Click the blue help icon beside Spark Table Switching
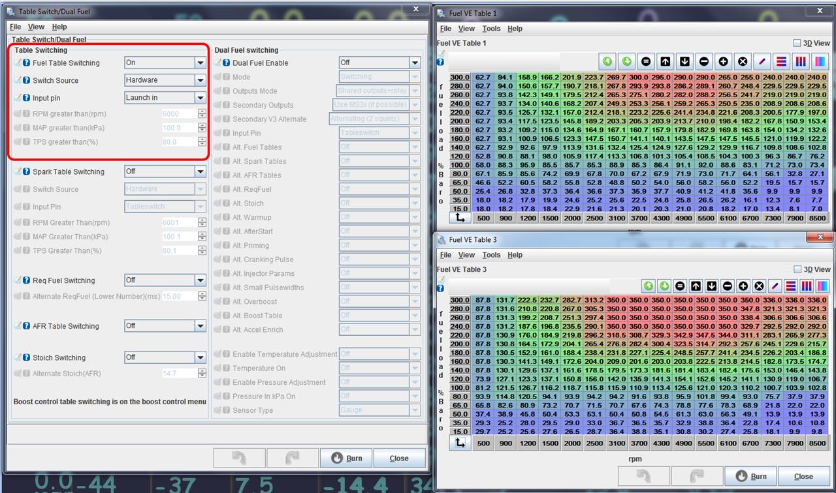 coord(26,172)
